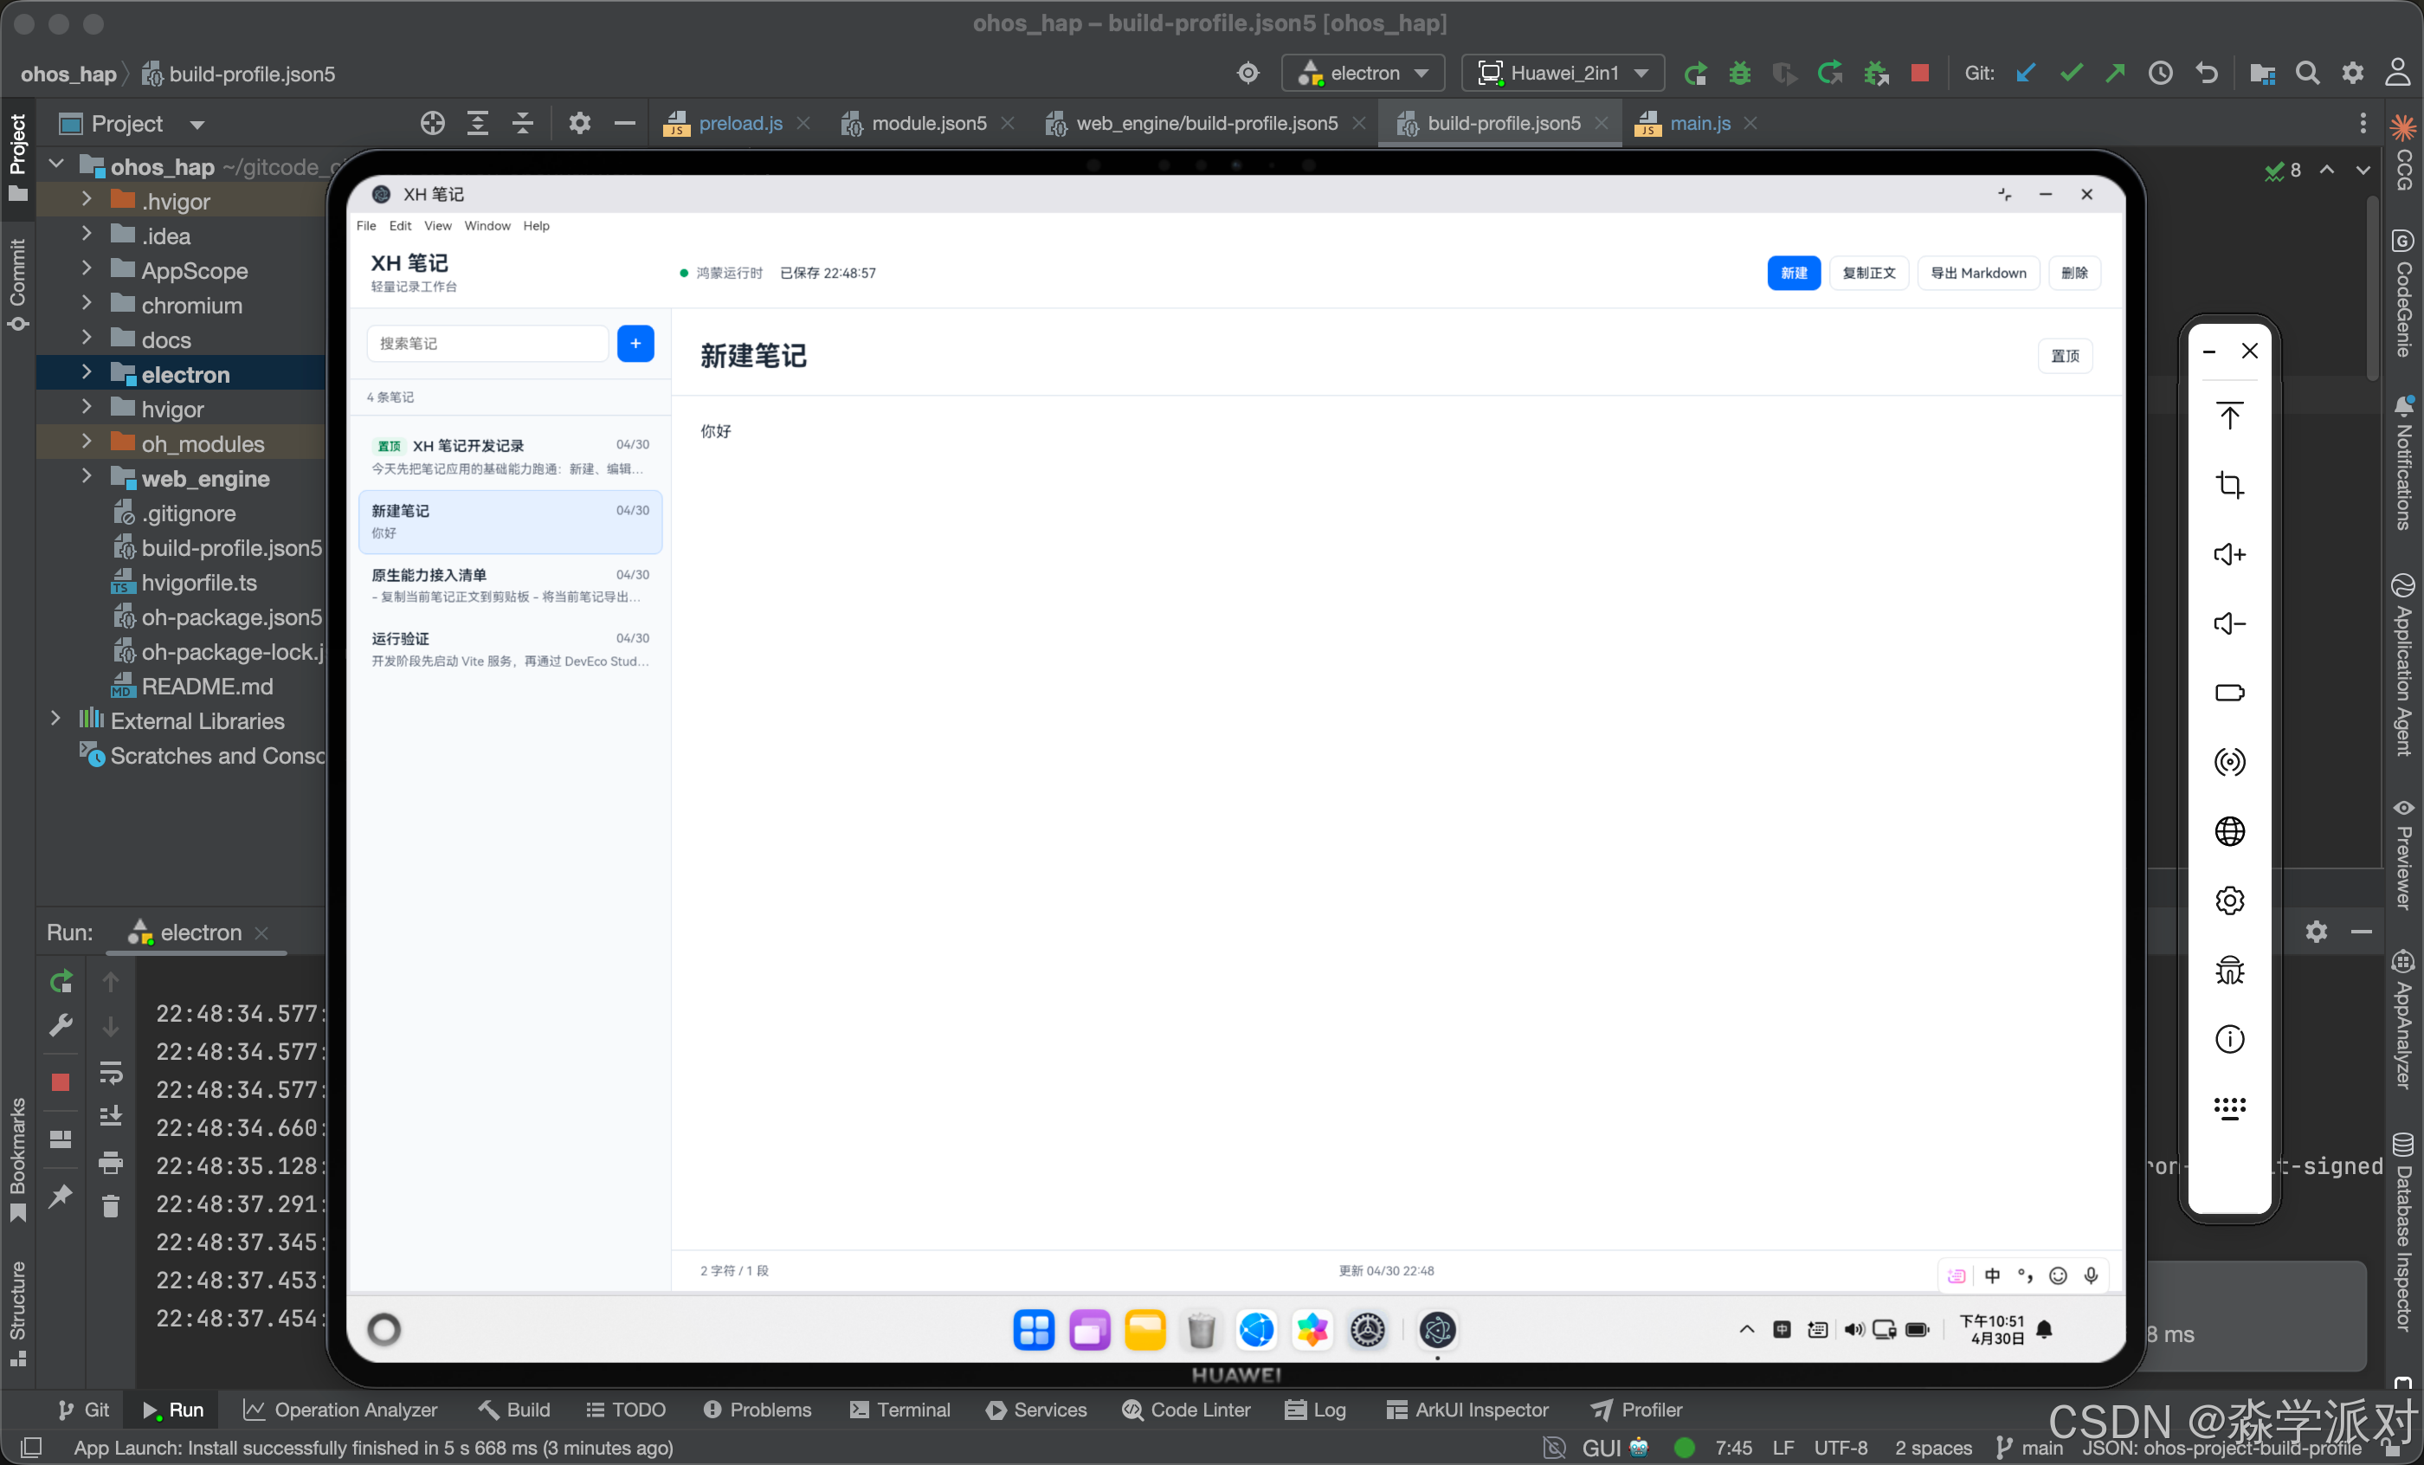The width and height of the screenshot is (2424, 1465).
Task: Click the 复制正文 button
Action: [x=1868, y=274]
